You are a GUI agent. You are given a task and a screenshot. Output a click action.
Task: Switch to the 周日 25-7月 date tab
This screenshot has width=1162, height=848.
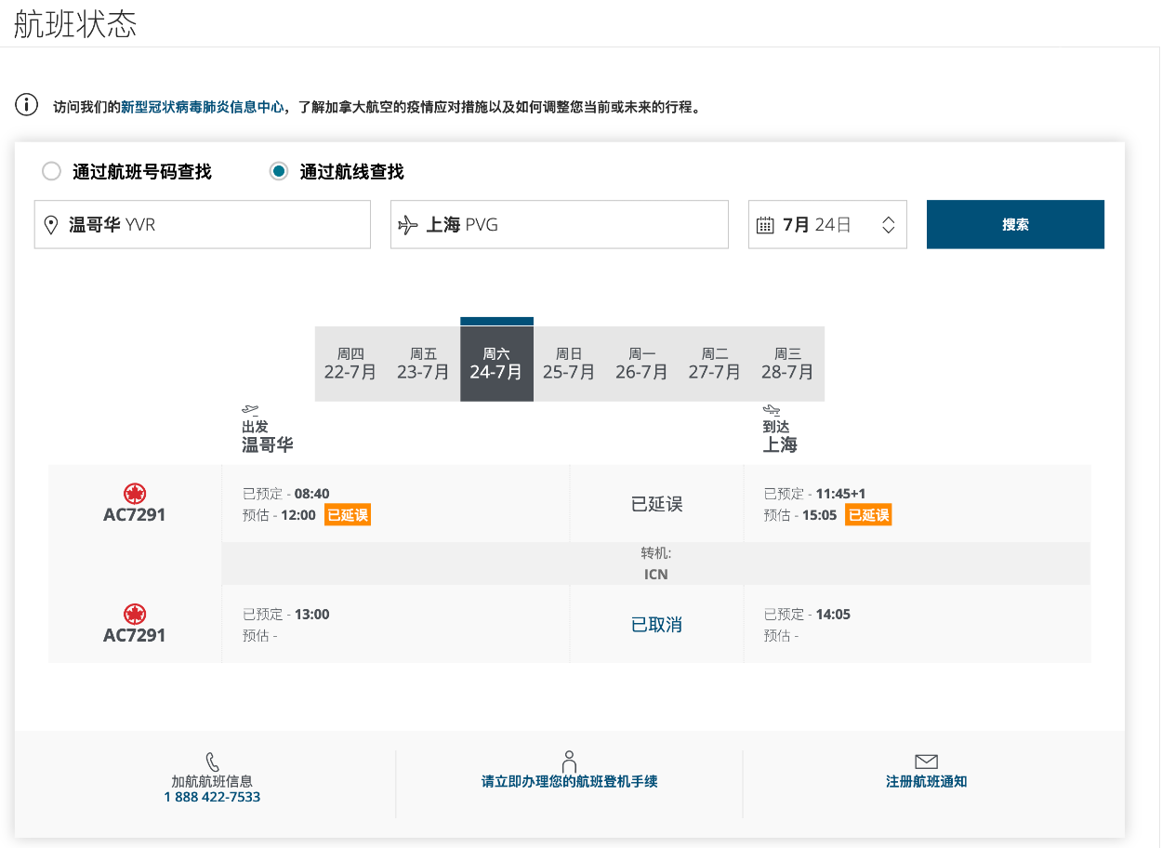pyautogui.click(x=568, y=364)
